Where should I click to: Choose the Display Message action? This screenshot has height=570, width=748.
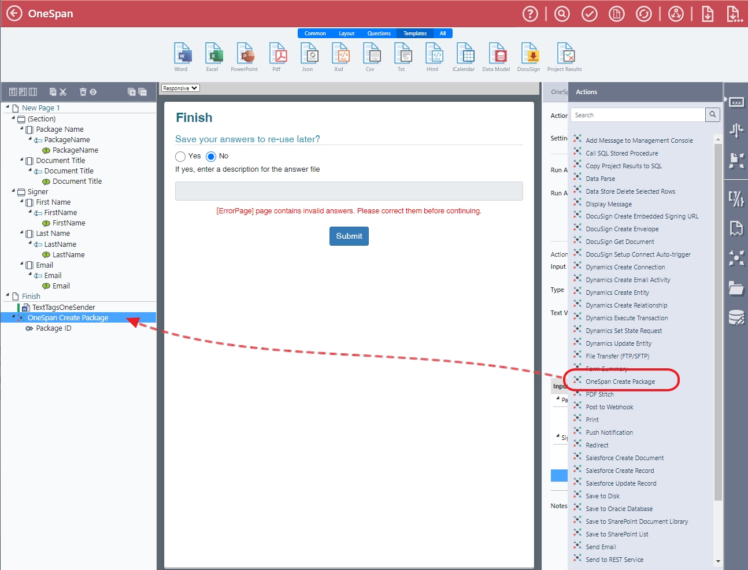point(609,204)
